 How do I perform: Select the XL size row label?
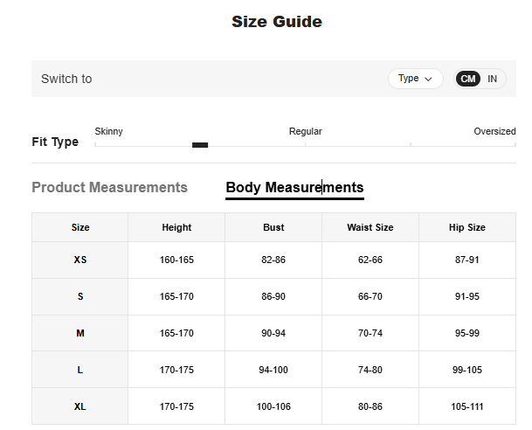tap(80, 406)
